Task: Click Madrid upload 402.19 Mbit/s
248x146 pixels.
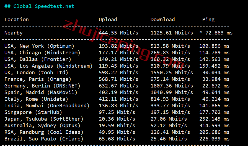Action: (x=118, y=92)
